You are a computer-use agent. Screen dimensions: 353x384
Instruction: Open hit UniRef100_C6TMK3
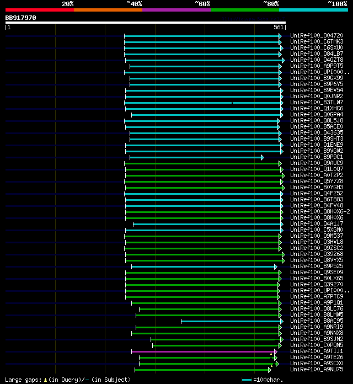(x=317, y=41)
